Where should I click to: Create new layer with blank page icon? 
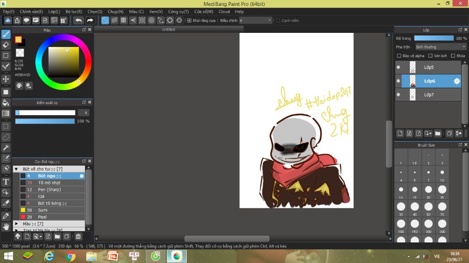point(400,133)
